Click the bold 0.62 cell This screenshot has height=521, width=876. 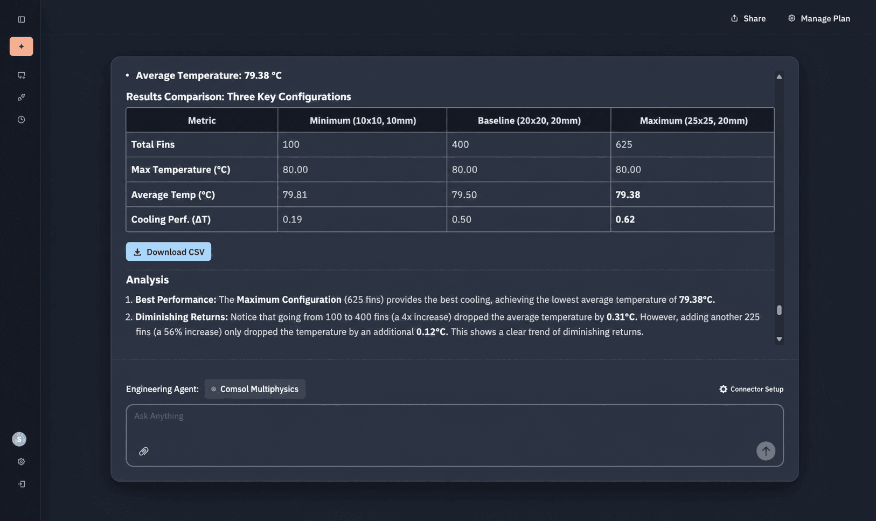[625, 219]
